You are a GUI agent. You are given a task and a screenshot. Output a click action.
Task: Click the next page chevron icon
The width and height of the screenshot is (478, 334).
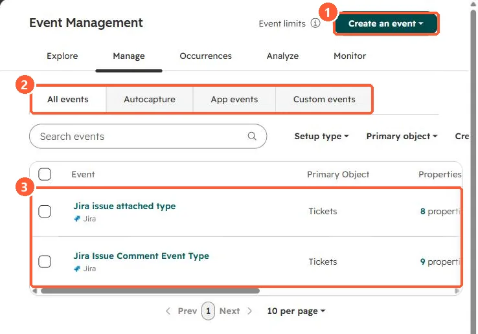point(249,311)
